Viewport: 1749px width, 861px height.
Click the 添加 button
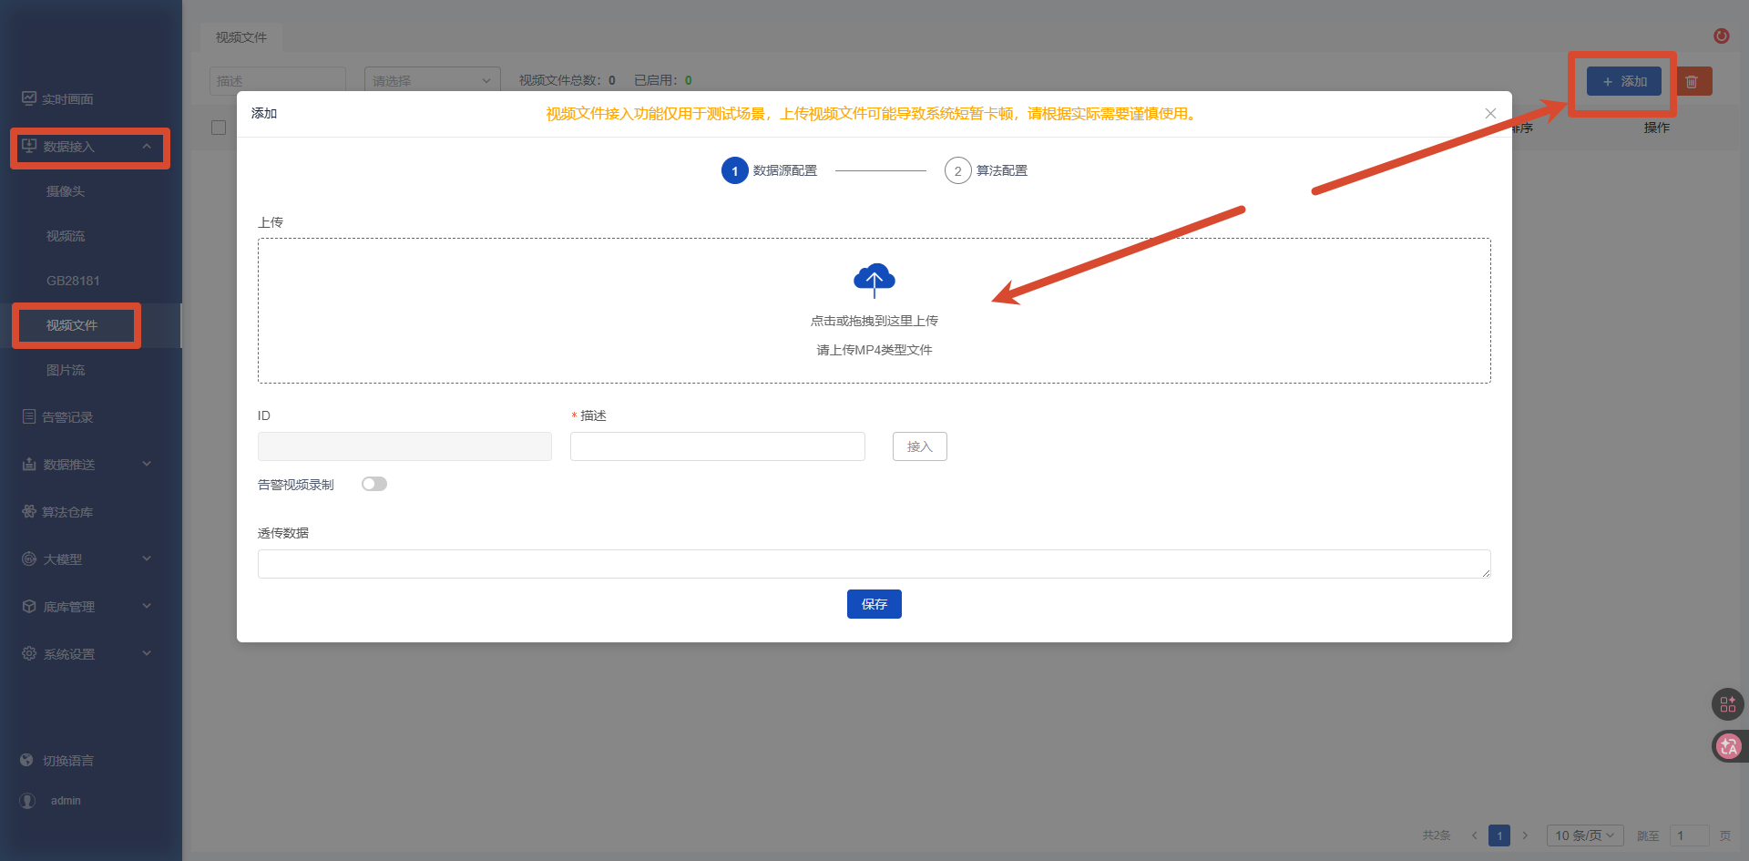coord(1624,81)
